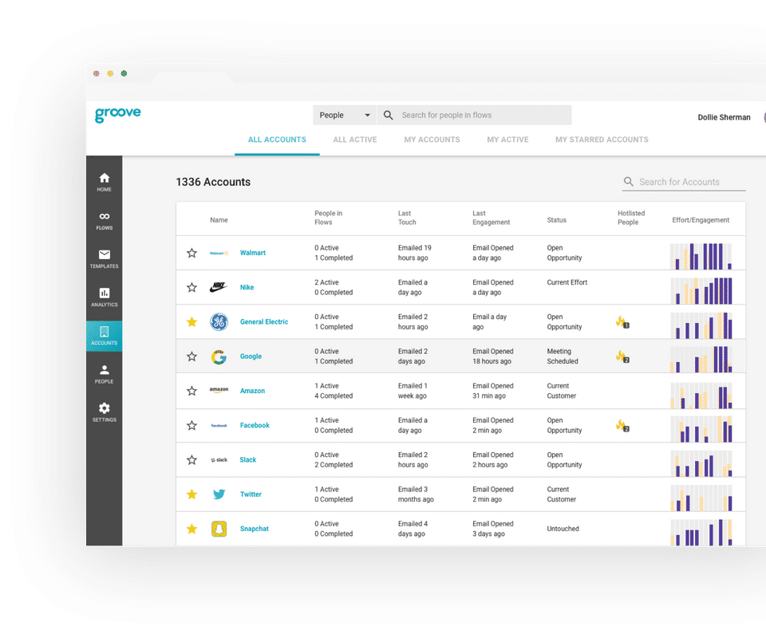Click the Hotlisted People column header
This screenshot has height=634, width=766.
pos(630,218)
